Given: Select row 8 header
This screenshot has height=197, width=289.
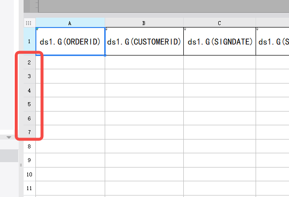Looking at the screenshot, I should pos(29,146).
